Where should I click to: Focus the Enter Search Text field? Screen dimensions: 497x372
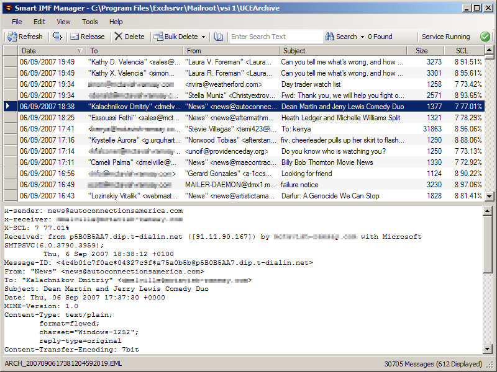click(276, 37)
